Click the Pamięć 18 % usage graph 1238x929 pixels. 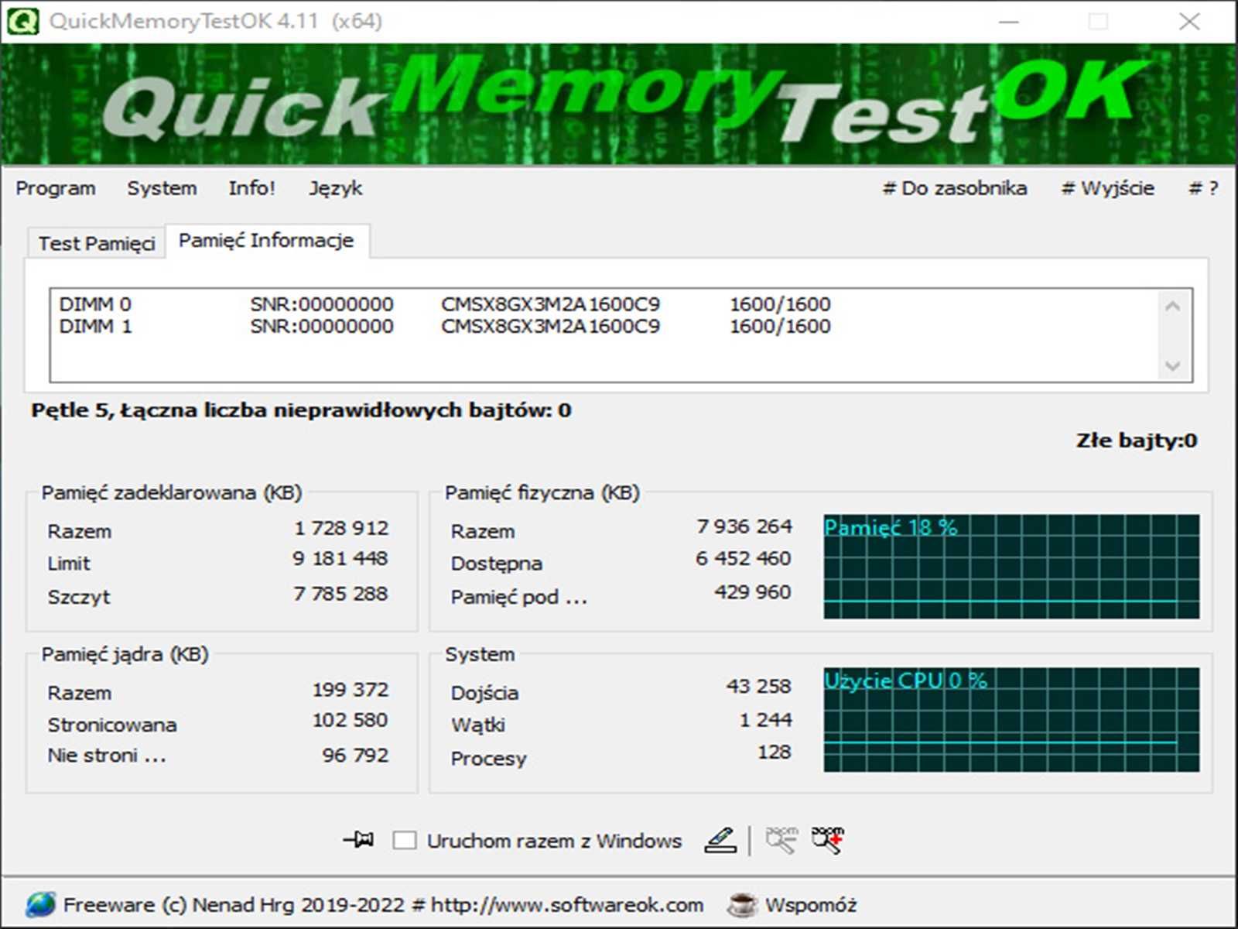tap(1011, 566)
